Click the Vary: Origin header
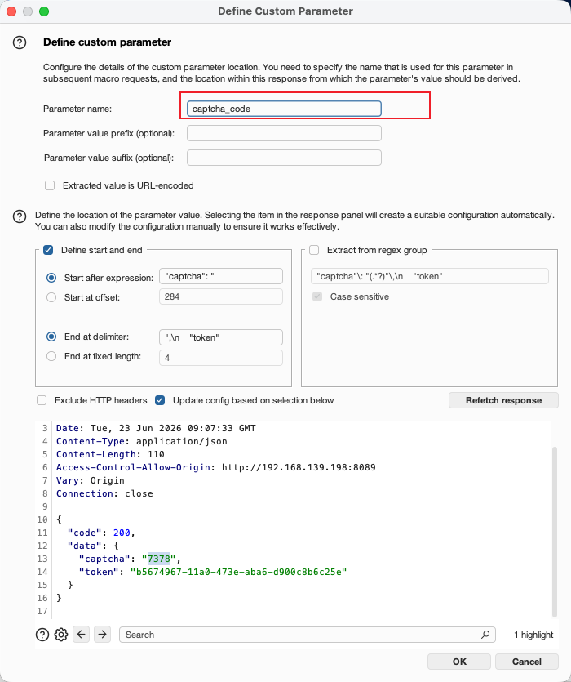The image size is (571, 682). [91, 480]
